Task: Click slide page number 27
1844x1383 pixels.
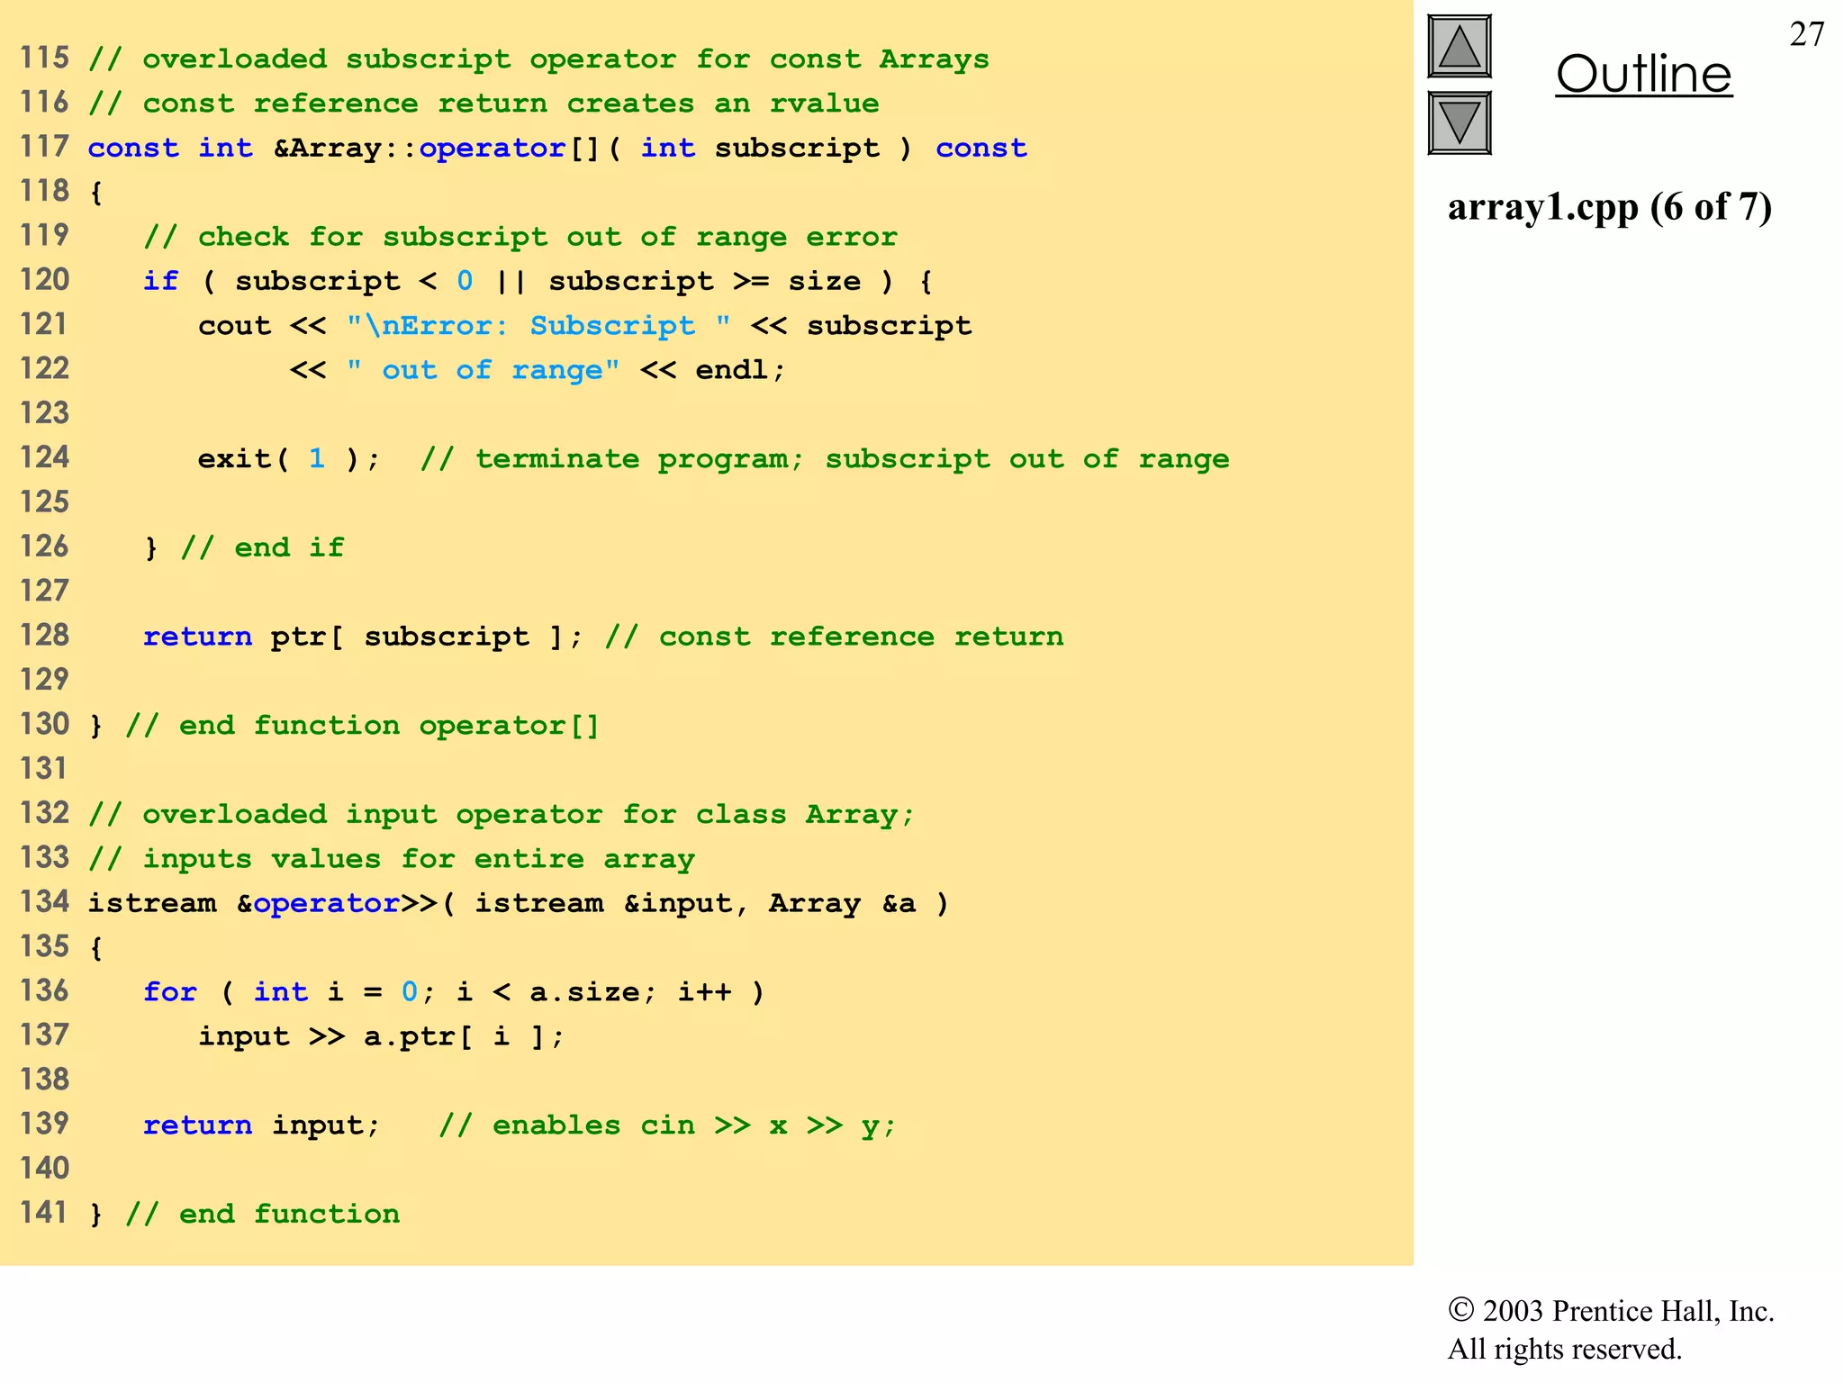Action: [x=1807, y=34]
